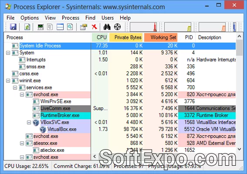247x174 pixels.
Task: Open the Find menu
Action: pyautogui.click(x=90, y=18)
